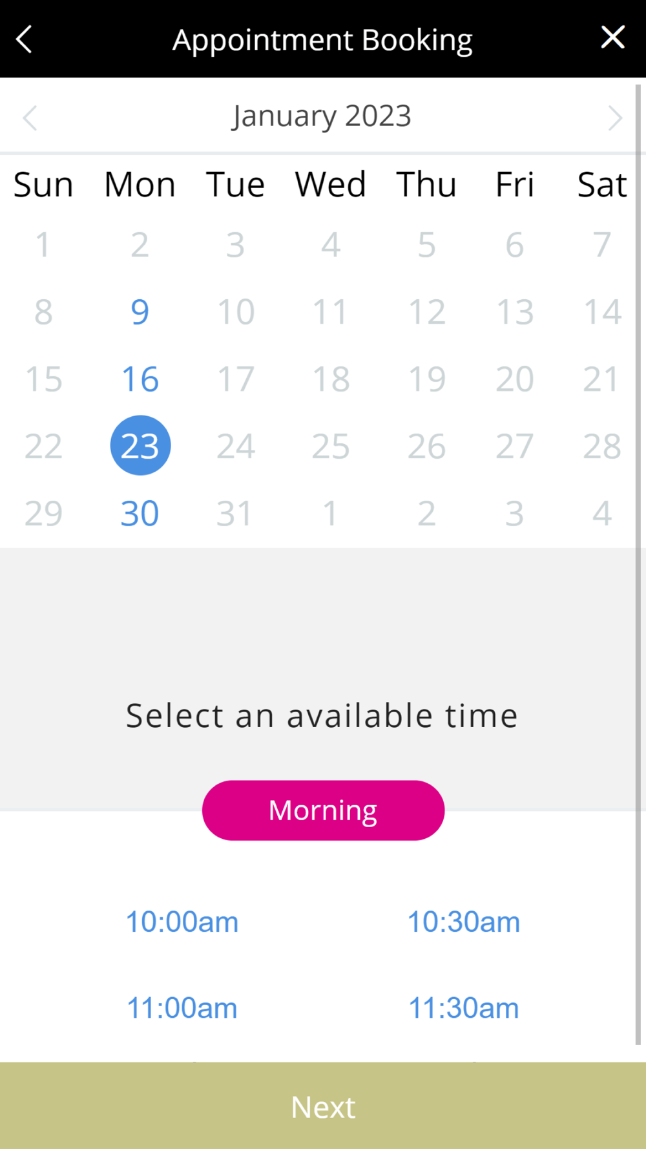Image resolution: width=646 pixels, height=1149 pixels.
Task: Choose the 11:00am time slot
Action: pos(182,1008)
